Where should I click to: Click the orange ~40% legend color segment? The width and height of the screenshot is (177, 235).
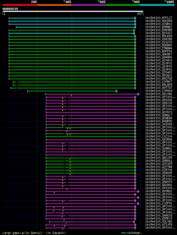(x=54, y=5)
